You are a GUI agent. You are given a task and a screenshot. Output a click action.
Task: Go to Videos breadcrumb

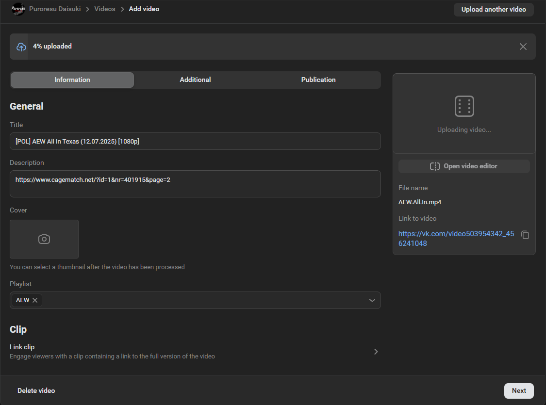pos(105,9)
